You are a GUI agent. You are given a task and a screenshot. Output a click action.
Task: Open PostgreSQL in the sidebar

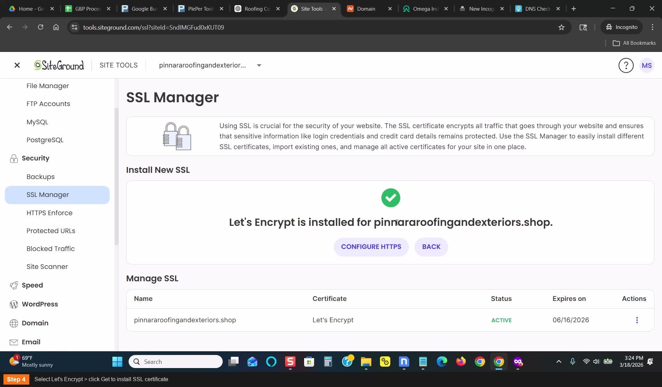pos(45,140)
